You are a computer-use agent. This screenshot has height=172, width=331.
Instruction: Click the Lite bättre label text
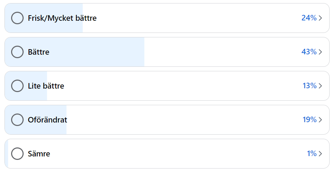(46, 86)
